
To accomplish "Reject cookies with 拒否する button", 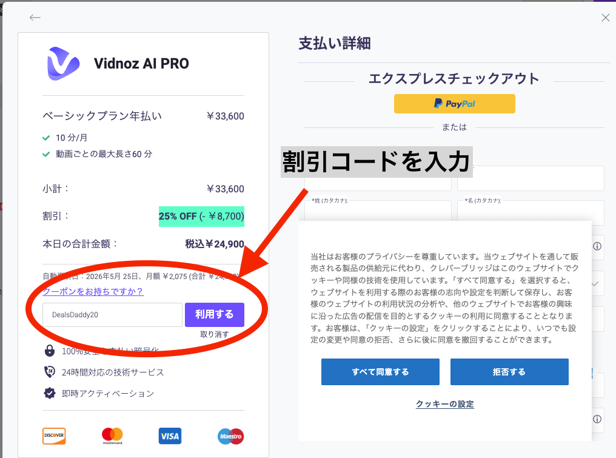I will click(509, 372).
